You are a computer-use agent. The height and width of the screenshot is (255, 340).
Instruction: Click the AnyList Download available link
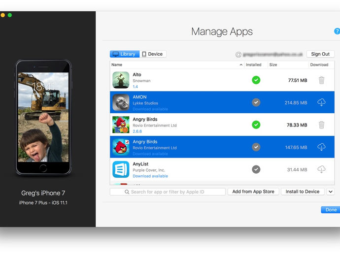[x=150, y=176]
